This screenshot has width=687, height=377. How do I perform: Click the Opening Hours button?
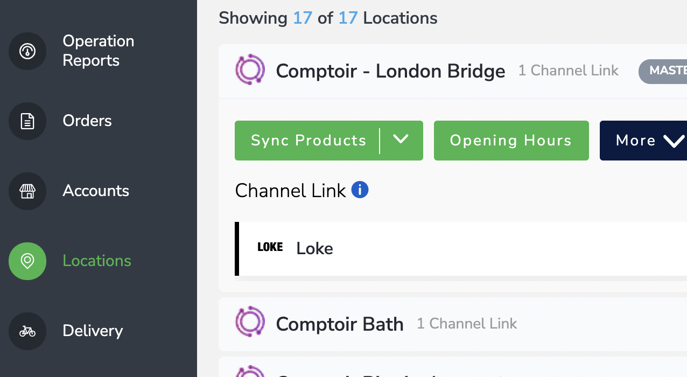(511, 141)
